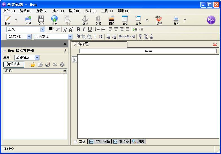Expand the 全部站点 view dropdown

point(37,58)
